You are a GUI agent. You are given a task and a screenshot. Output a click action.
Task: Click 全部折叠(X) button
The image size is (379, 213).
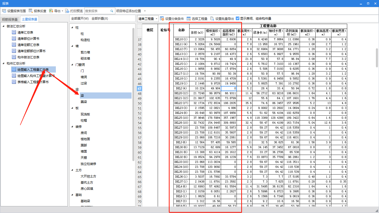point(100,19)
